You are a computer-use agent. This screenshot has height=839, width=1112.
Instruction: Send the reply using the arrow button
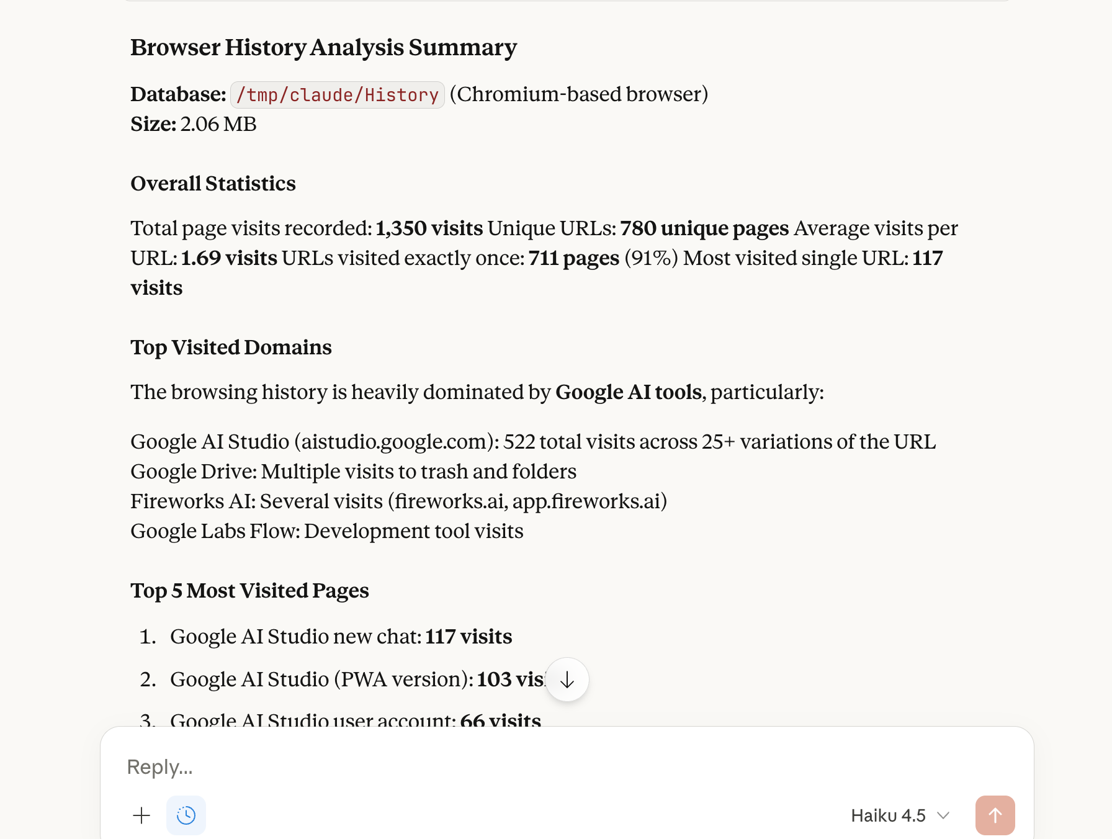(x=995, y=815)
